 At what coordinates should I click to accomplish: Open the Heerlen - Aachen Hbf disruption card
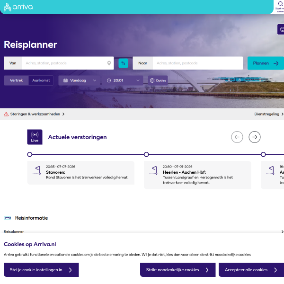(x=197, y=175)
